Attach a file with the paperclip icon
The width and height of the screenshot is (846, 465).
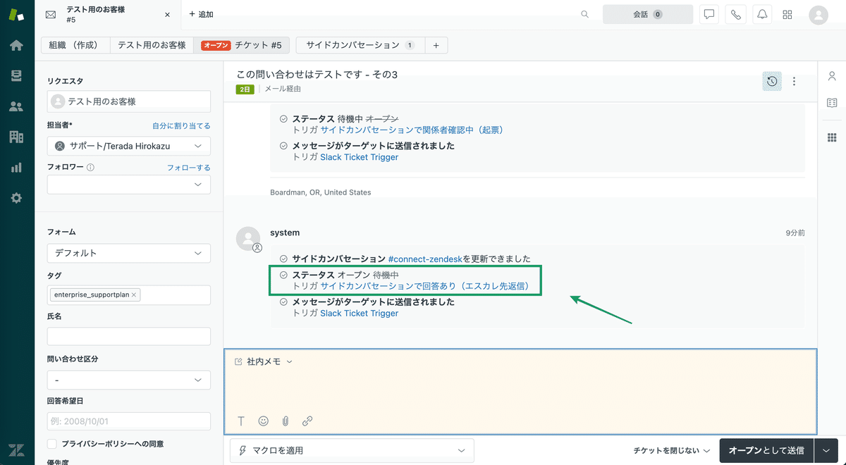tap(286, 421)
